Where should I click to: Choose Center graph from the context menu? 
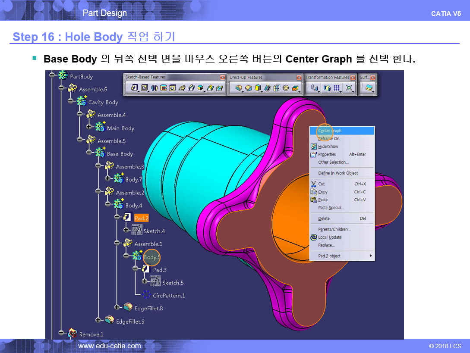coord(330,131)
